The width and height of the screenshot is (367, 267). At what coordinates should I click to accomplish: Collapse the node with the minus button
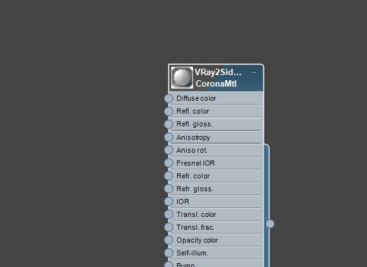point(254,72)
